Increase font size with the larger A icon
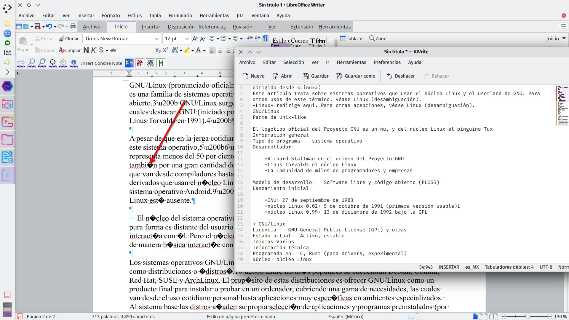The height and width of the screenshot is (320, 569). (x=195, y=39)
